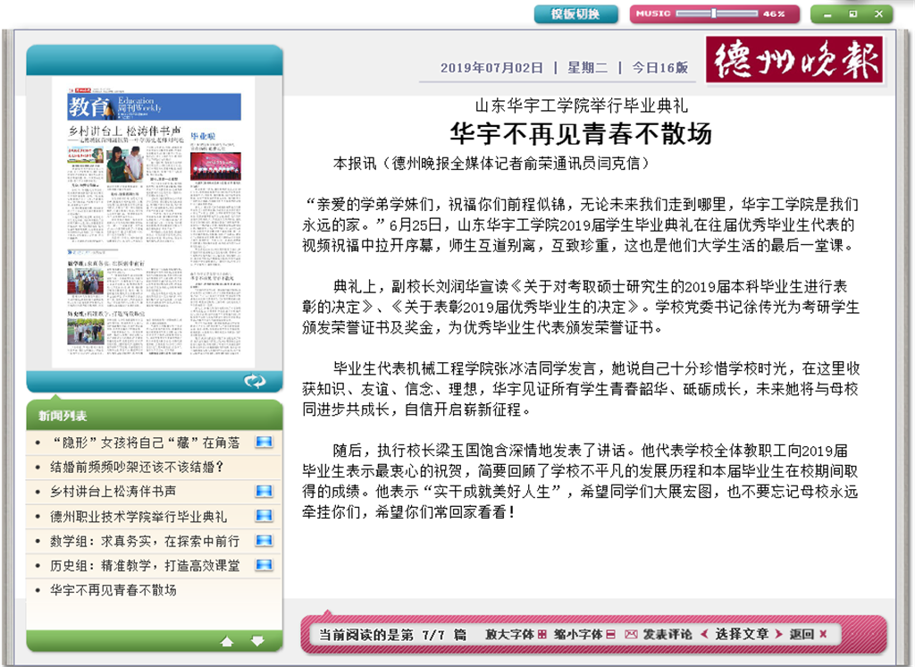Enlarge font with 放大字体 plus button

click(541, 634)
